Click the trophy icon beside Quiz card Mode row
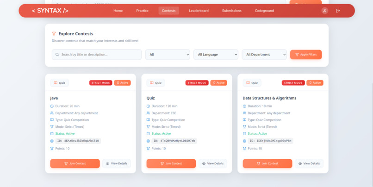Screen dimensions: 373x187 [x=148, y=127]
